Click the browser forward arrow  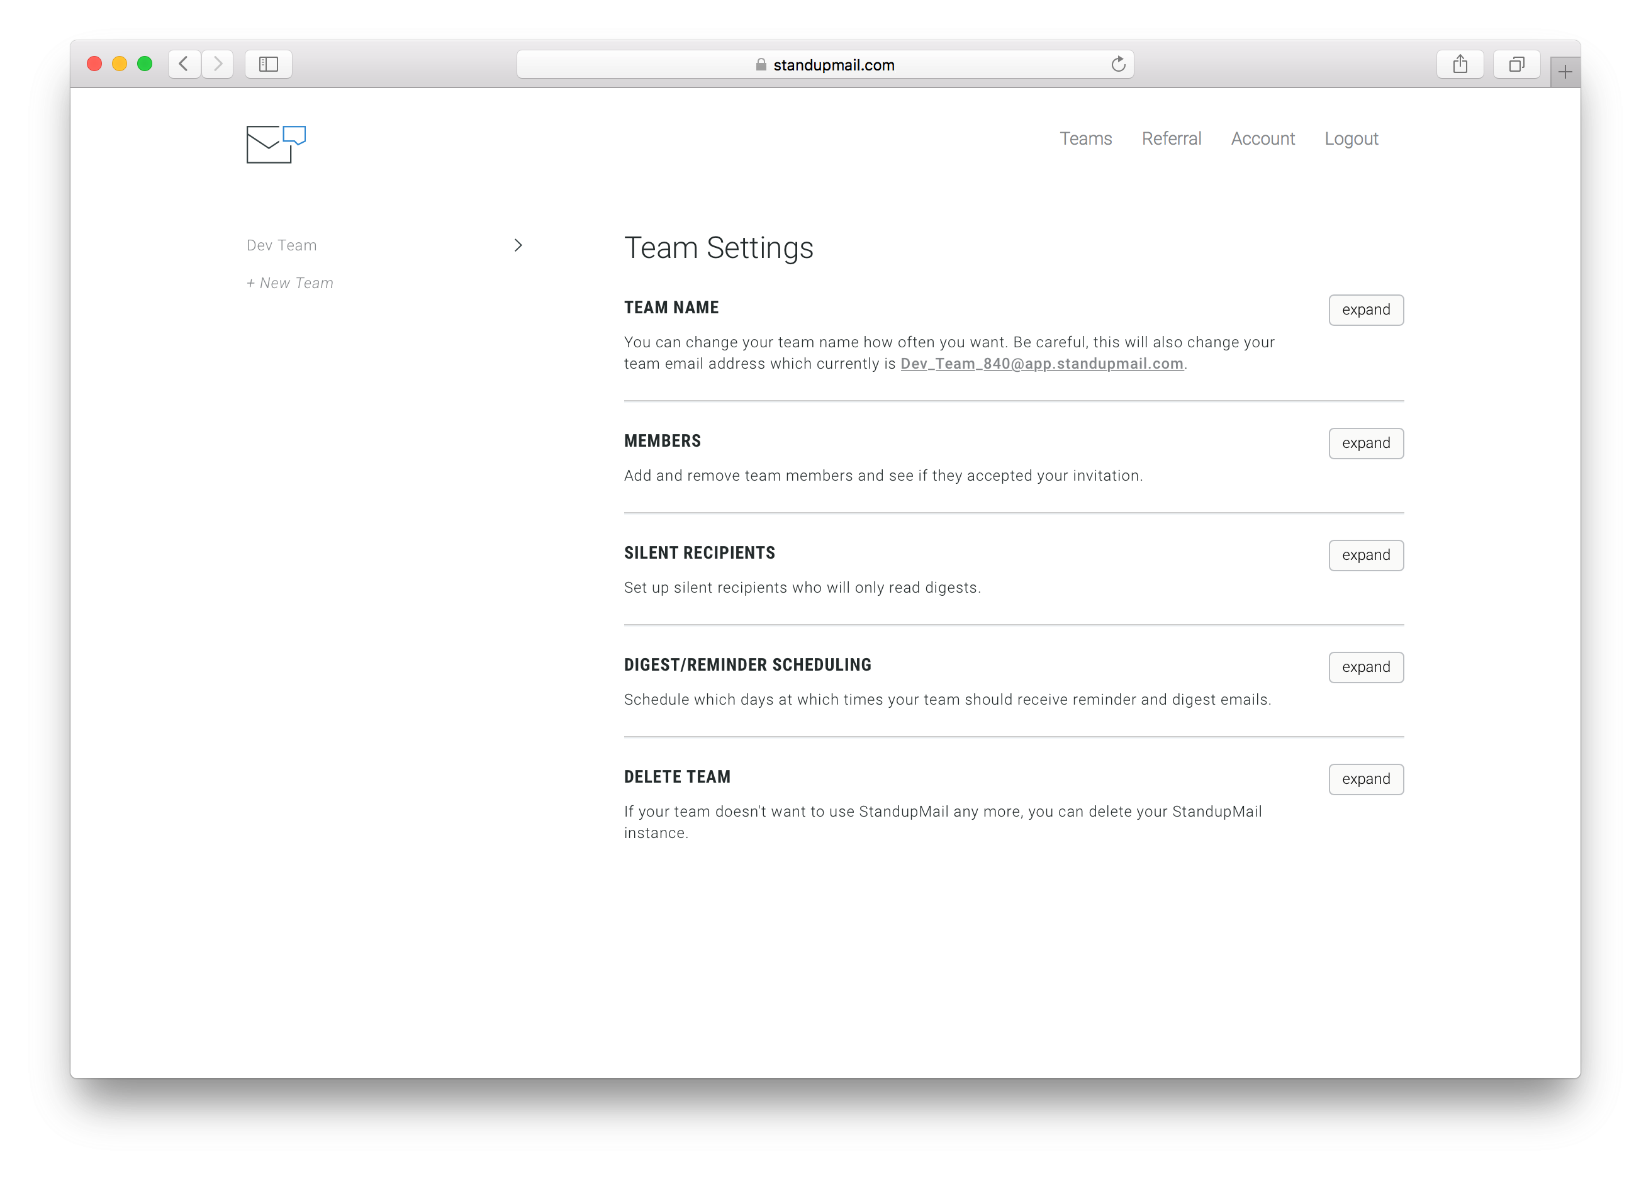coord(218,64)
